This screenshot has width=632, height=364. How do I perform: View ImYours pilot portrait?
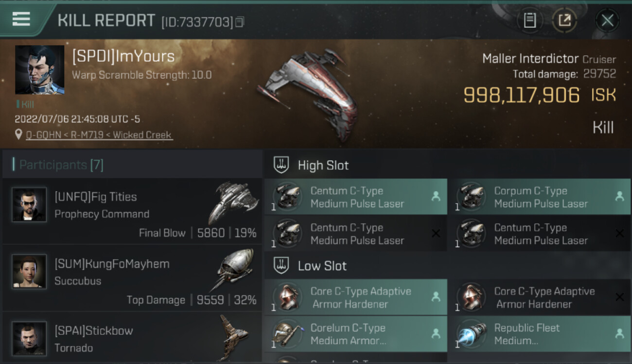pos(39,70)
